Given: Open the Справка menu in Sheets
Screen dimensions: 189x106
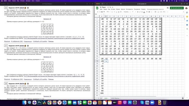Looking at the screenshot, I should pyautogui.click(x=143, y=9).
